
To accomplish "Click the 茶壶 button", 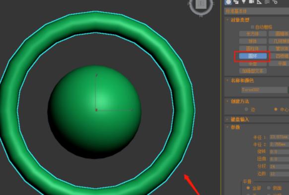I will coord(253,64).
